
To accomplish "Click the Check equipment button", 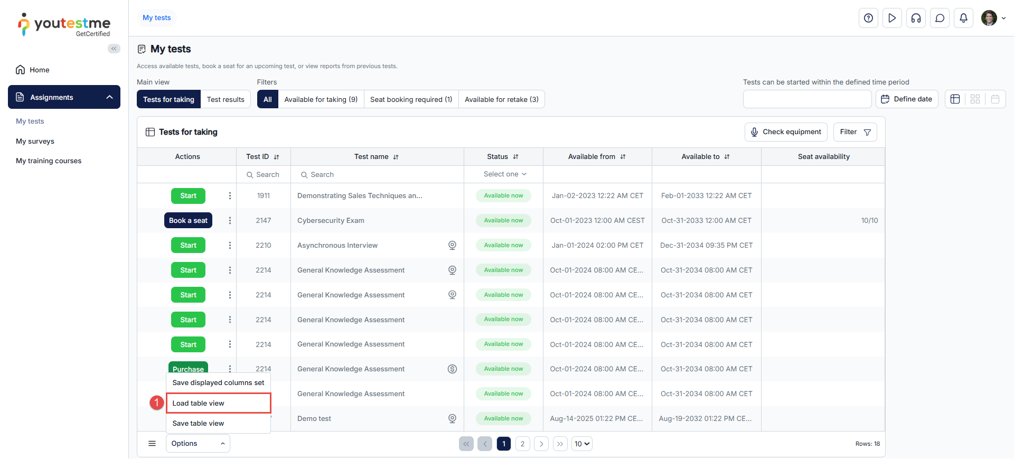I will click(x=785, y=132).
